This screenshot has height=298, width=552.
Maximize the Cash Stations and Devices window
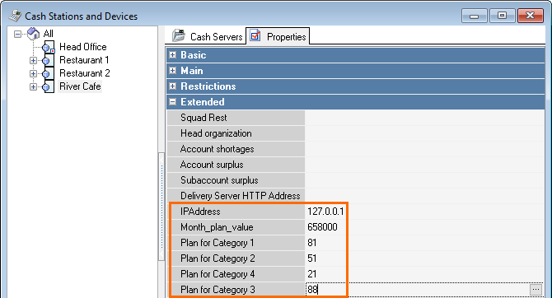pos(502,16)
